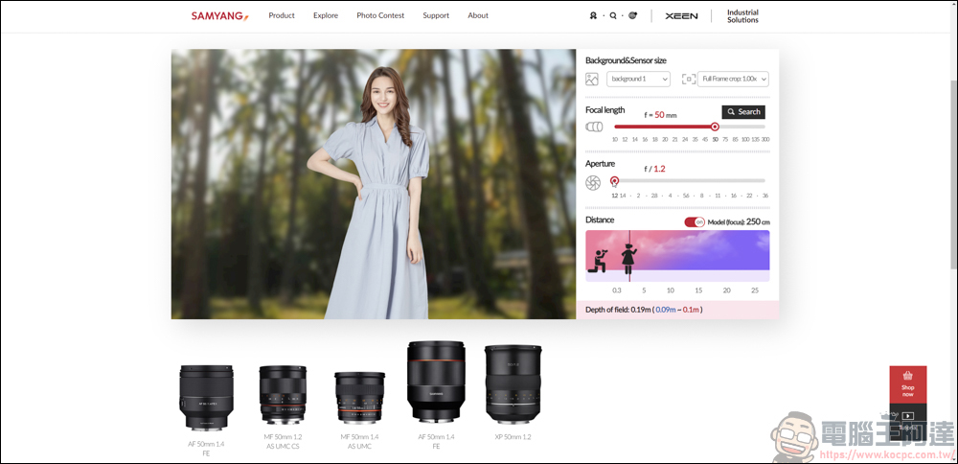958x464 pixels.
Task: Open the background 1 dropdown
Action: [638, 79]
